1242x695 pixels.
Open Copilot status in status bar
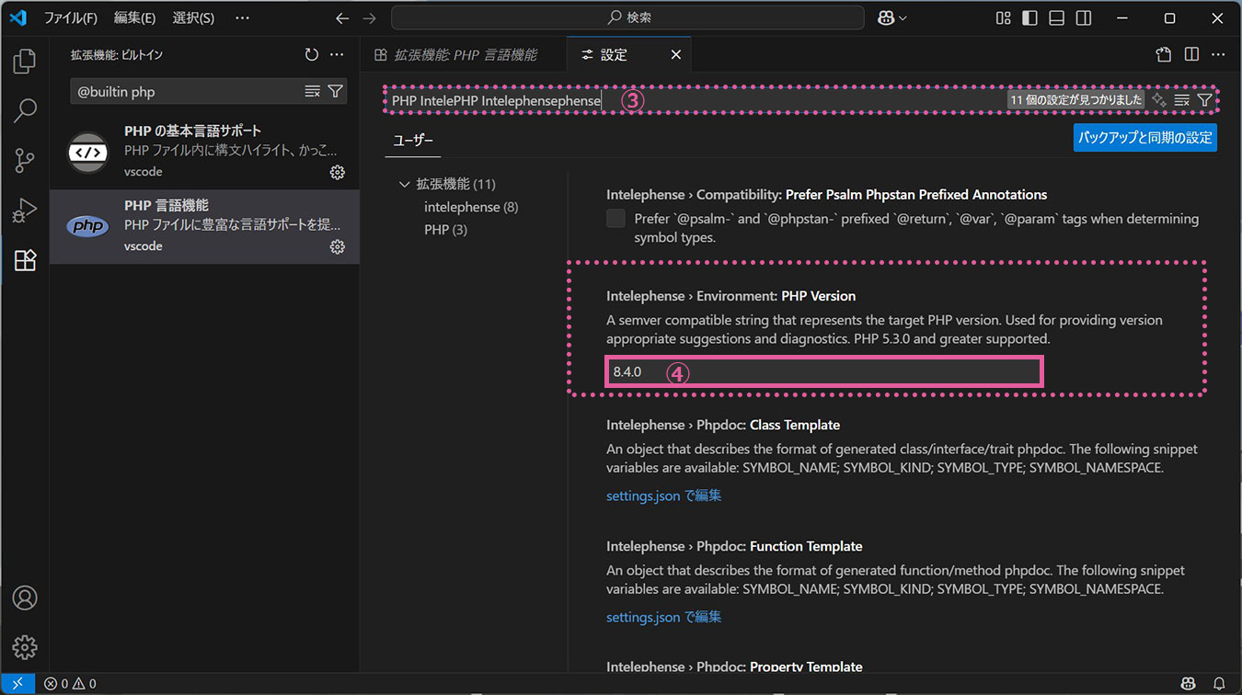(1189, 684)
